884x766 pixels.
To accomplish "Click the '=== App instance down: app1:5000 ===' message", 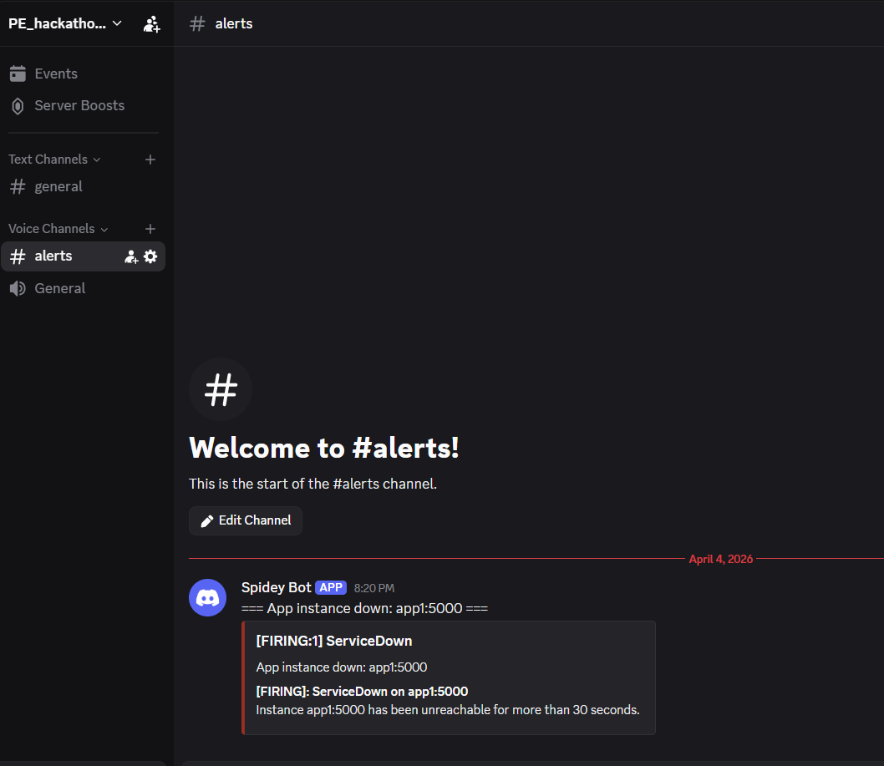I will (x=365, y=609).
